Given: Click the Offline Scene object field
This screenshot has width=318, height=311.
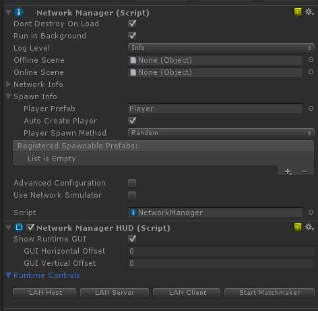Looking at the screenshot, I should pyautogui.click(x=215, y=60).
